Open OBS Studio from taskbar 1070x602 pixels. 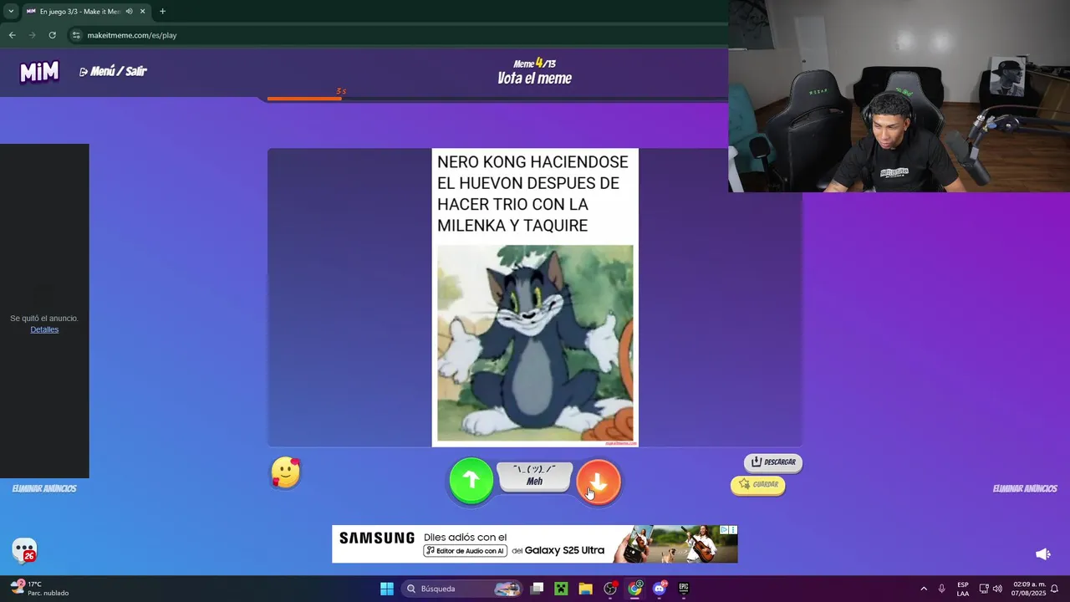point(610,589)
